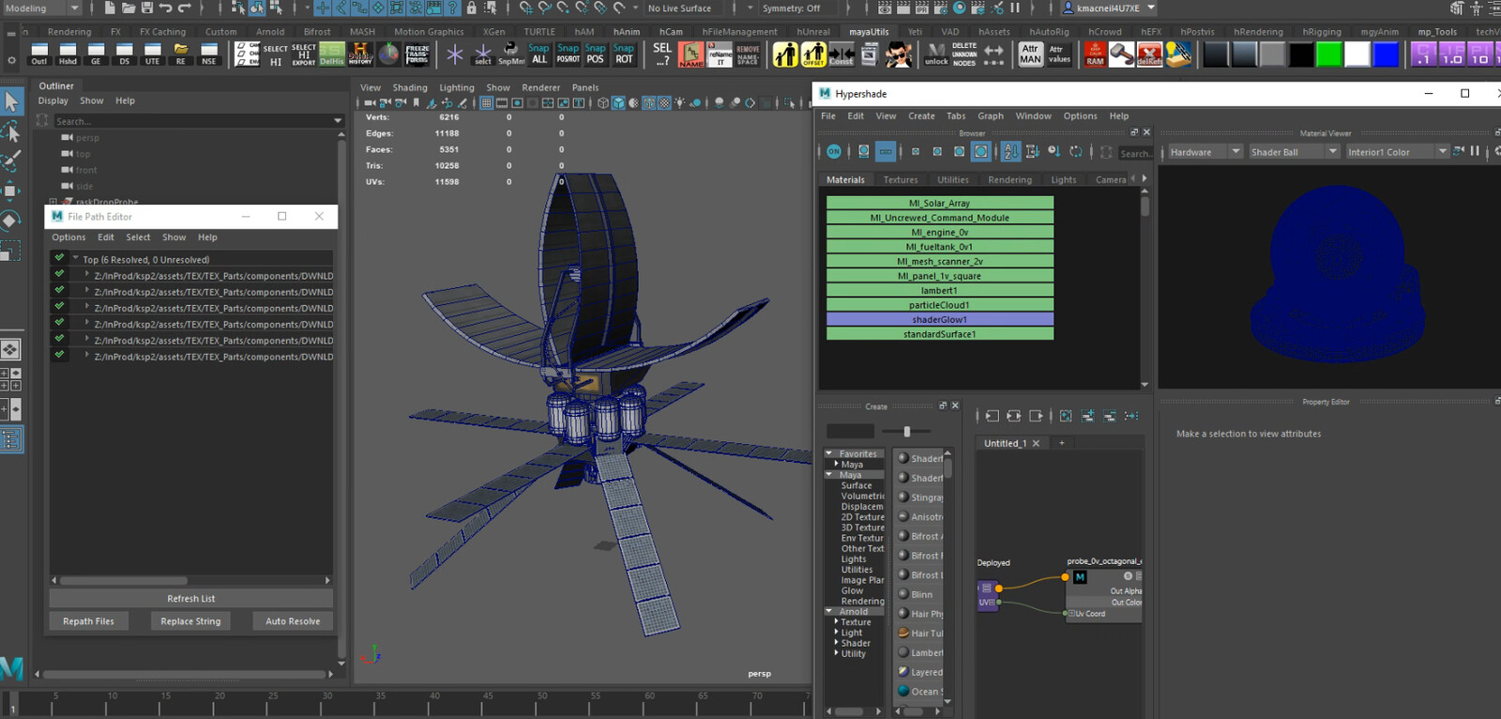This screenshot has height=719, width=1501.
Task: Select the MI_Solar_Array material
Action: click(x=939, y=203)
